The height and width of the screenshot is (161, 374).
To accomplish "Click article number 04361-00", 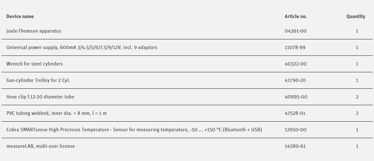I will coord(295,31).
